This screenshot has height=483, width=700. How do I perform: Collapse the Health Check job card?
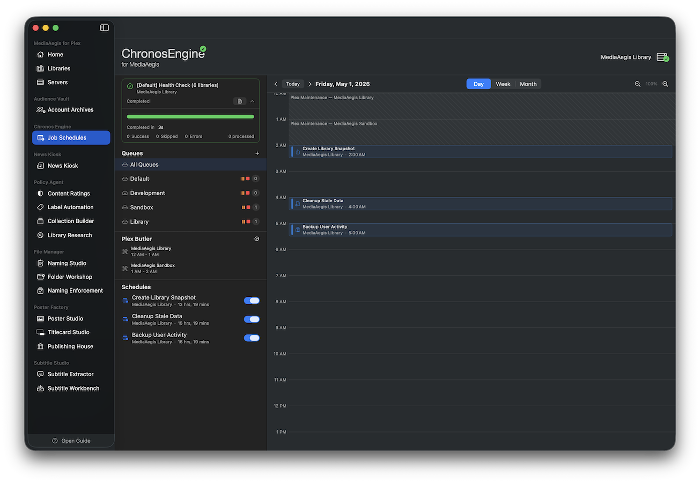pyautogui.click(x=252, y=101)
